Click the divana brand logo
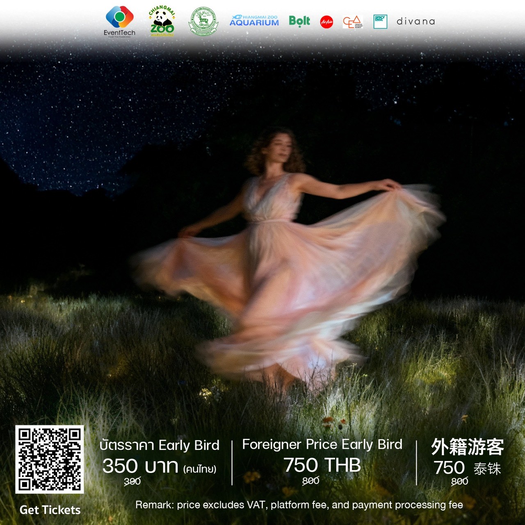Screen dimensions: 525x525 [x=415, y=21]
